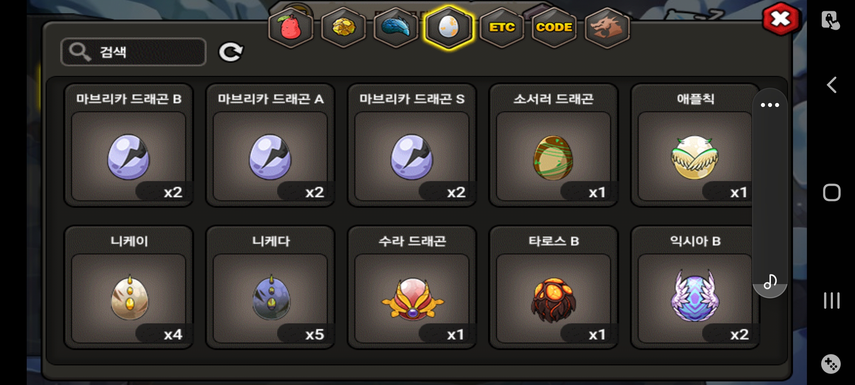Switch to the CODE tab

coord(554,28)
